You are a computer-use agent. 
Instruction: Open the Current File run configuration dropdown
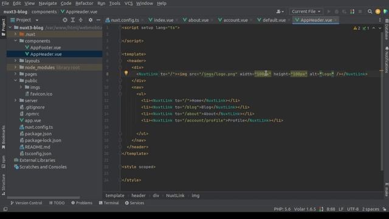[x=306, y=12]
